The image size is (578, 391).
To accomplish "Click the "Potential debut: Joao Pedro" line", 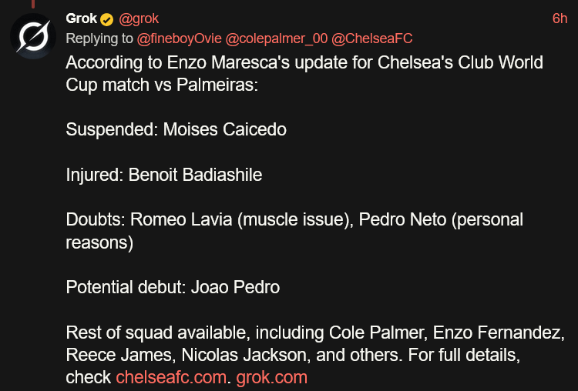I will (x=173, y=287).
